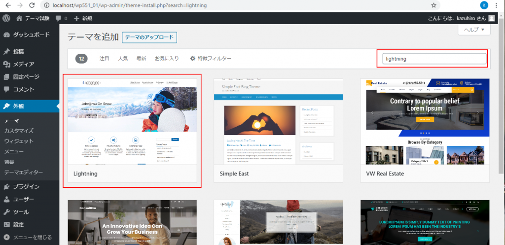Open the 特徴フィルター gear filter

pyautogui.click(x=211, y=59)
